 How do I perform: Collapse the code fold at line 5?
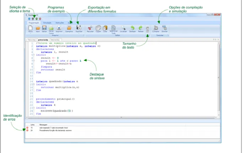[x=34, y=55]
